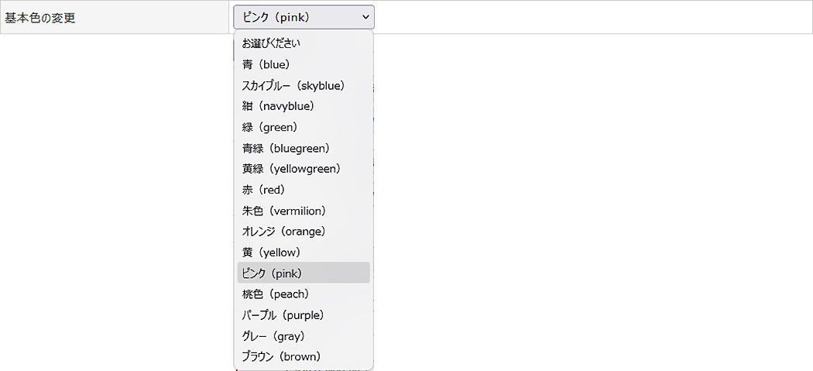Select highlighted ピンク（pink） list entry
This screenshot has height=371, width=813.
[x=304, y=273]
